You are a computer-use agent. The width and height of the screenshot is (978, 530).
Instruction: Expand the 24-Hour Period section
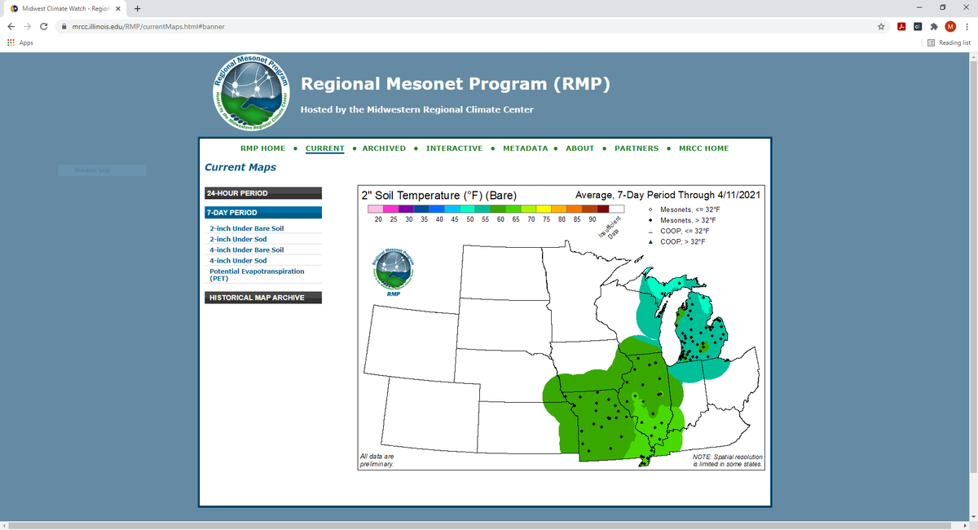click(x=263, y=193)
